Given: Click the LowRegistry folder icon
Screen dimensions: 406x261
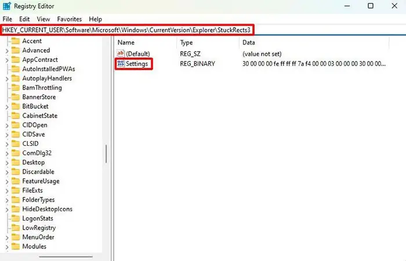Looking at the screenshot, I should coord(16,227).
